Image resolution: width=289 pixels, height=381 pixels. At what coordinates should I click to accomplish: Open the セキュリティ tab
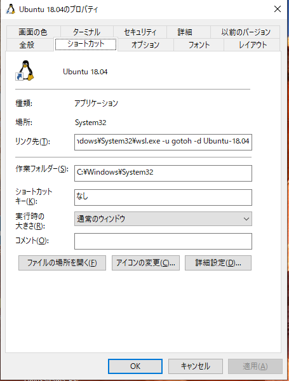pos(140,32)
